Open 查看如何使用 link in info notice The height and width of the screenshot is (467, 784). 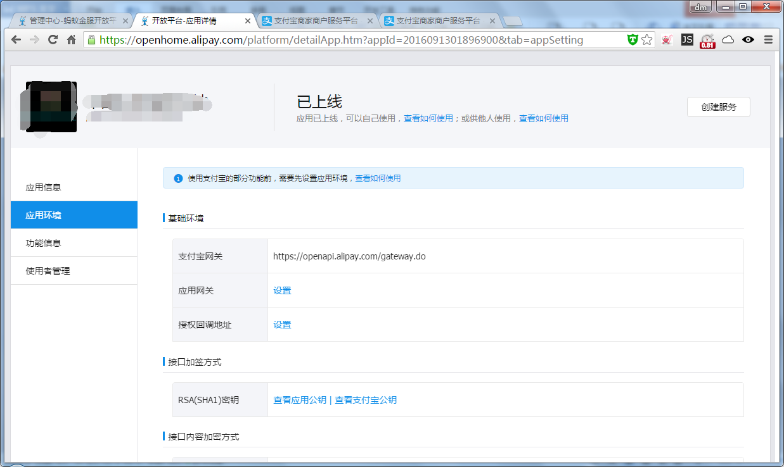(378, 178)
